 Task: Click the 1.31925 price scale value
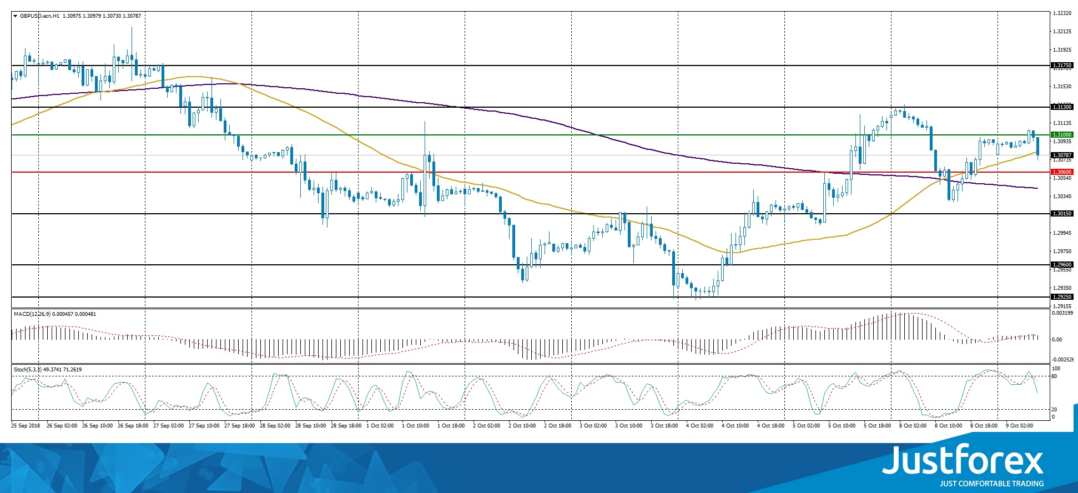coord(1062,50)
